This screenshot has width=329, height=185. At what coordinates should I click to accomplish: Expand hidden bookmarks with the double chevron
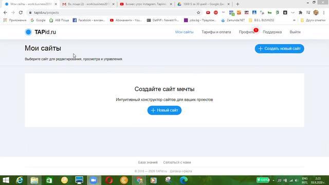[294, 20]
